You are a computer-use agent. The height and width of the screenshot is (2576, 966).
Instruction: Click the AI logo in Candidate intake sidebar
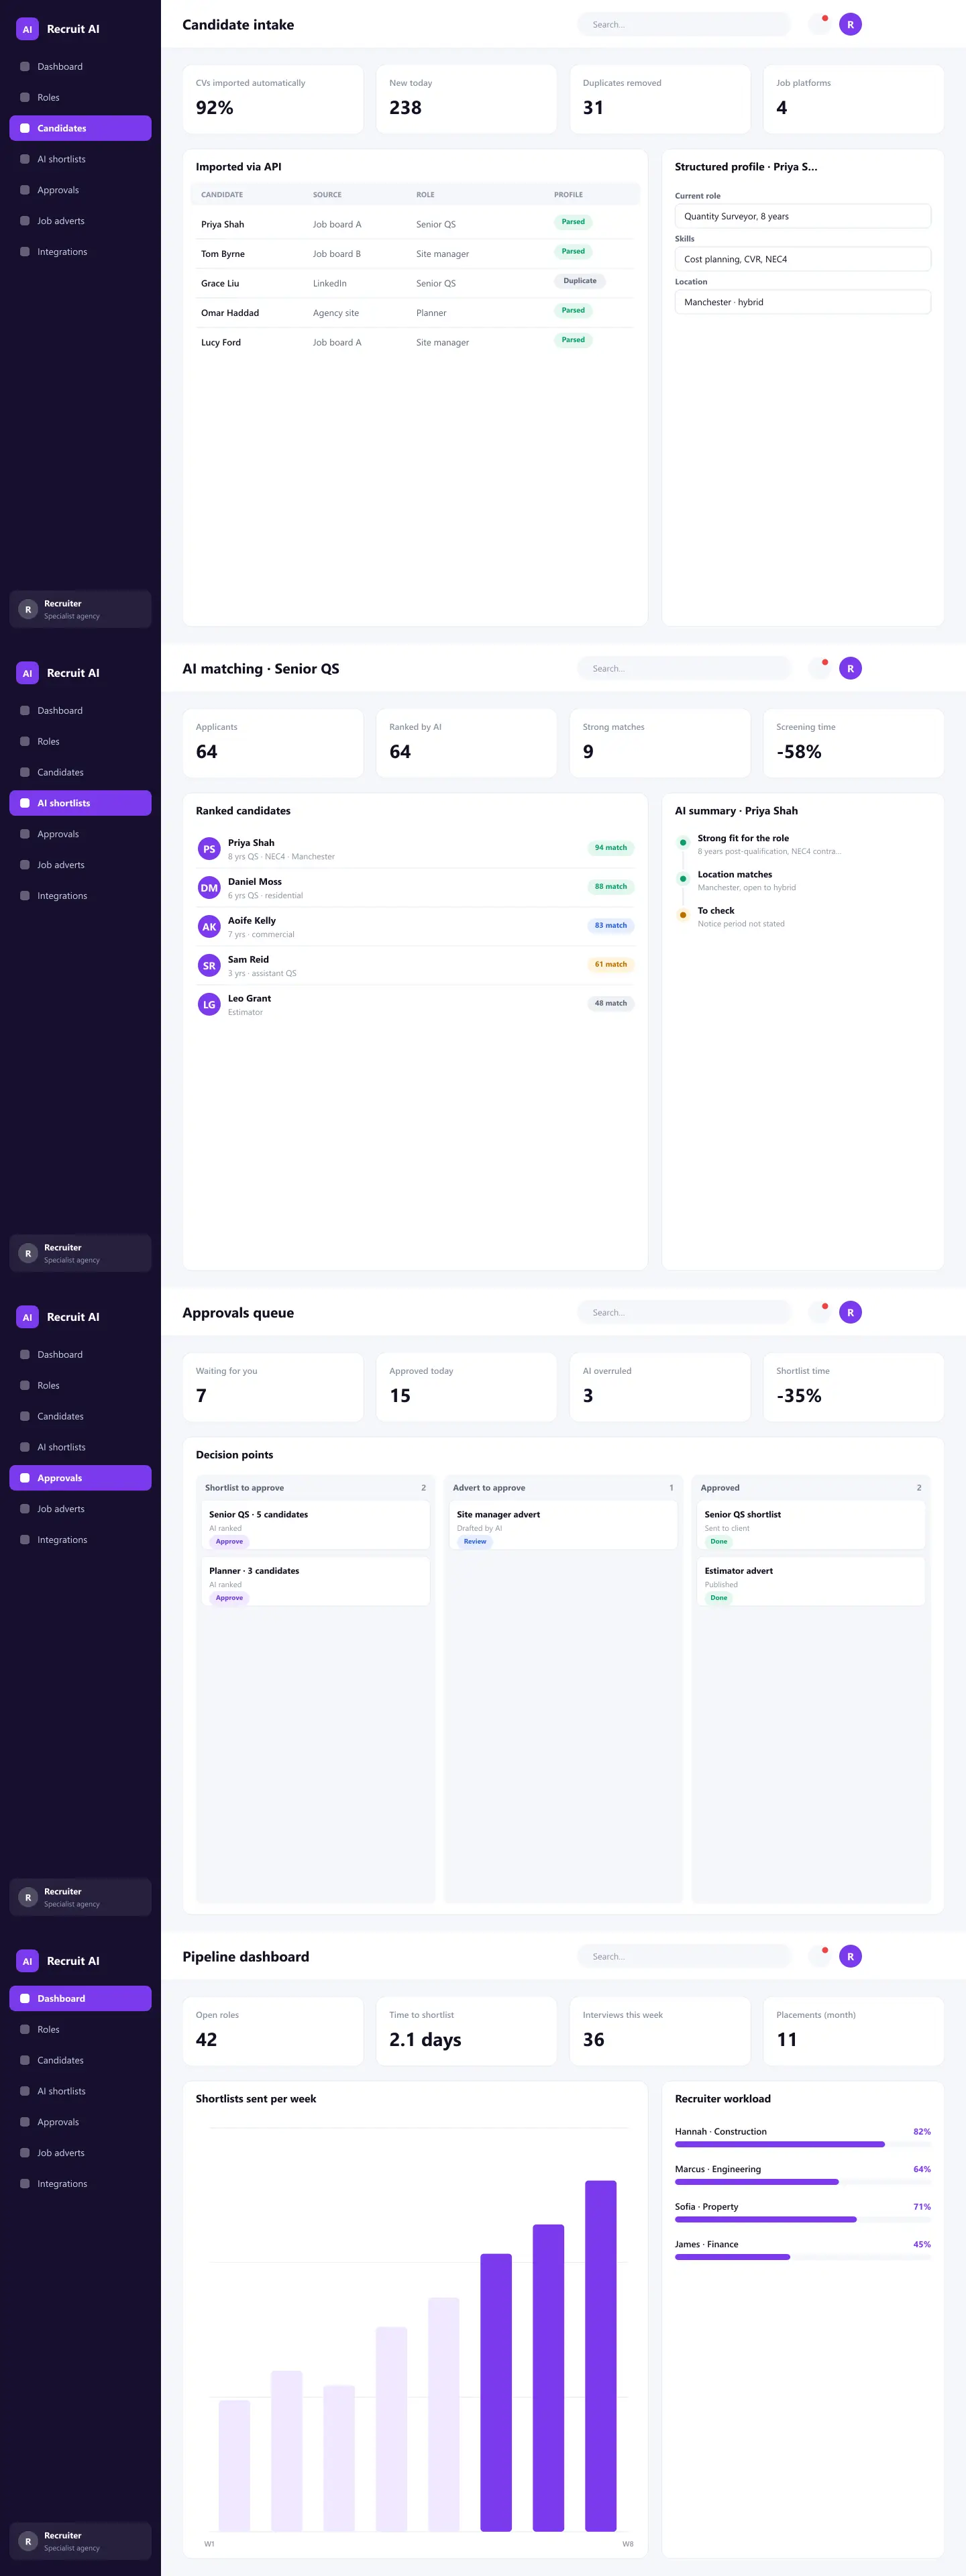27,29
